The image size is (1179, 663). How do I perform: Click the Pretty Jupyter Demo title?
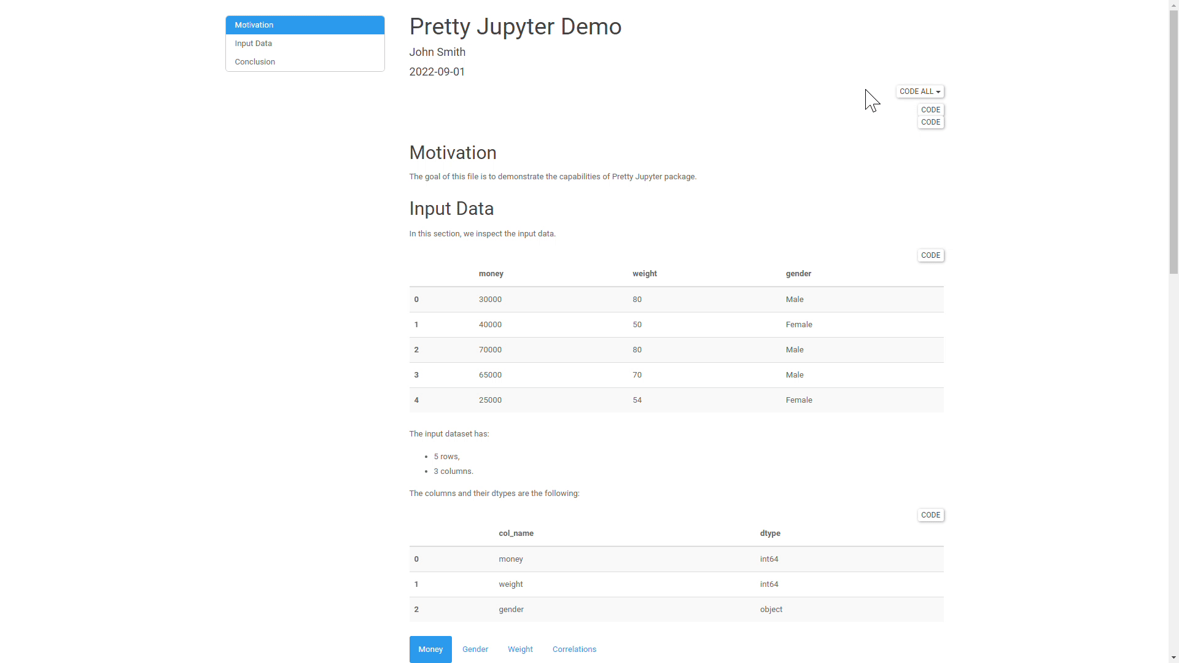pyautogui.click(x=515, y=27)
